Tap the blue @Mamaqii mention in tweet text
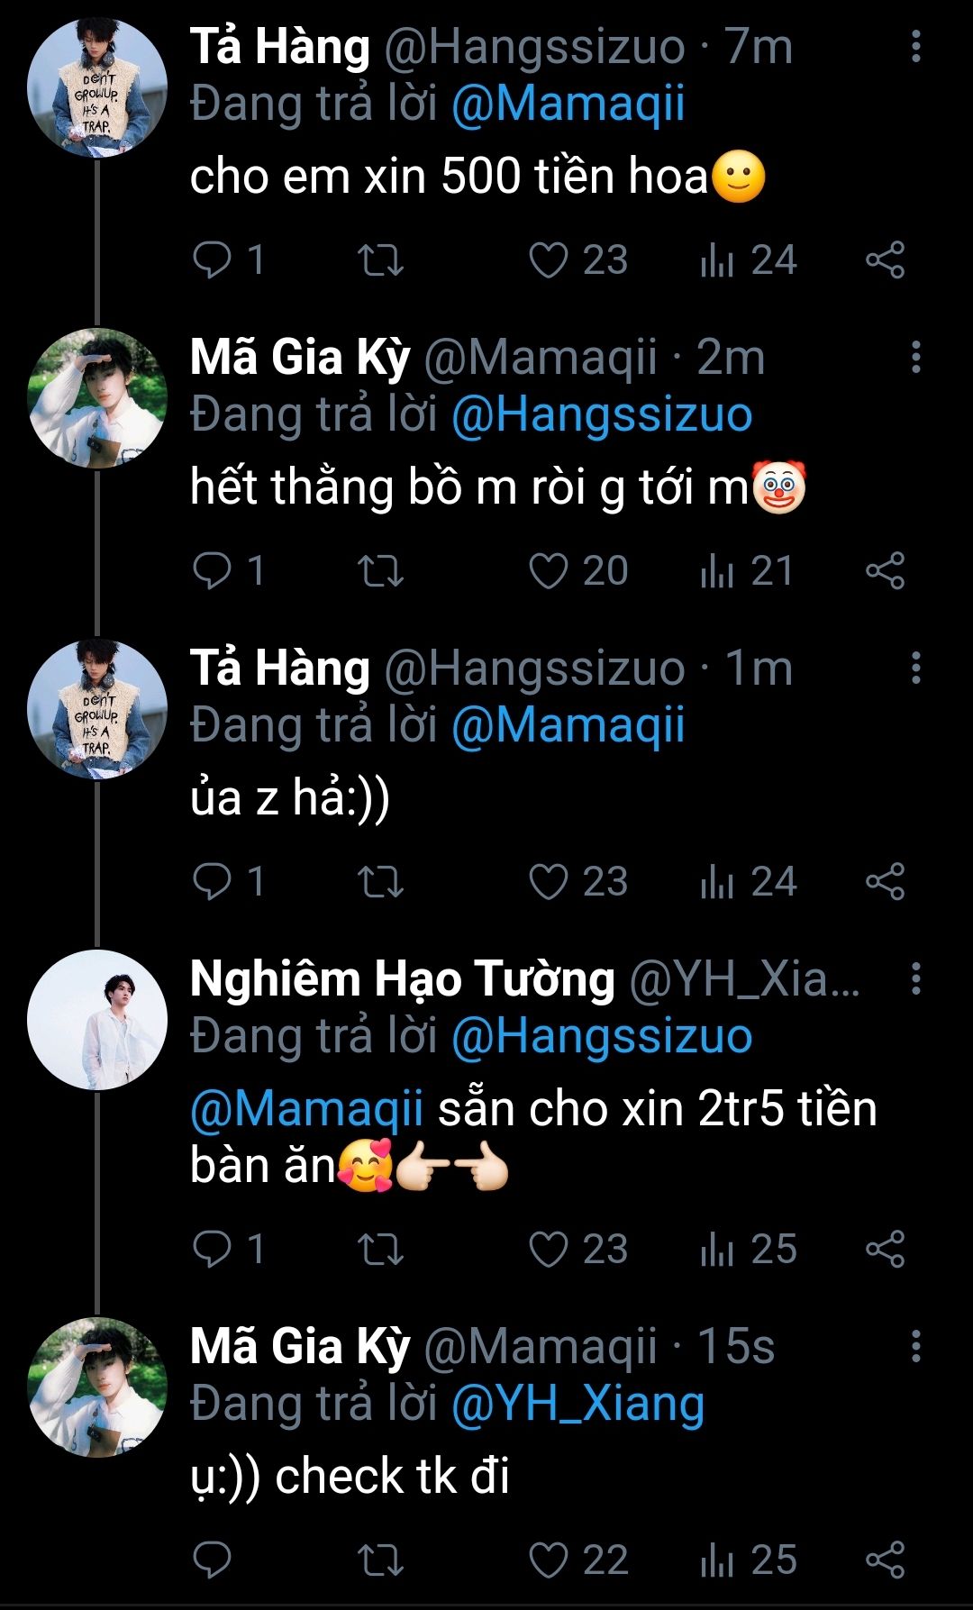Viewport: 973px width, 1610px height. coord(306,1109)
